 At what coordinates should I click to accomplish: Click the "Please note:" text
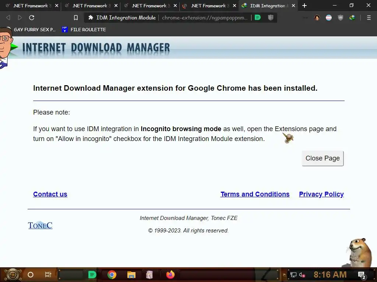52,112
